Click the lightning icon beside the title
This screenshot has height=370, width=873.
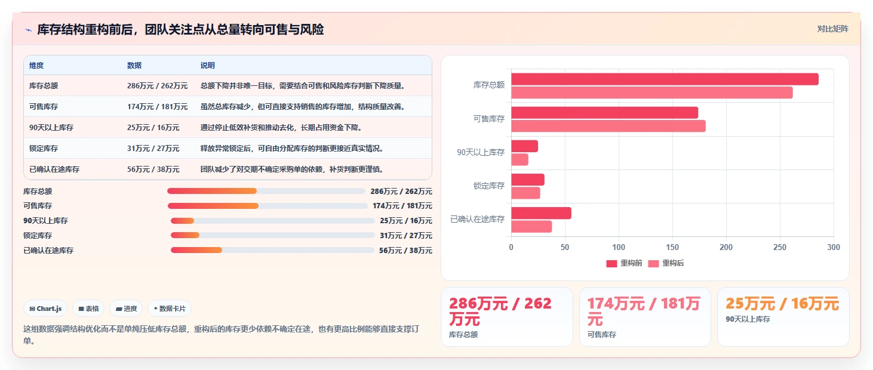tap(28, 30)
